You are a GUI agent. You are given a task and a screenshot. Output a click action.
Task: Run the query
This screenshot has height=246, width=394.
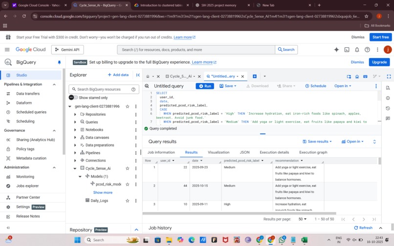205,86
